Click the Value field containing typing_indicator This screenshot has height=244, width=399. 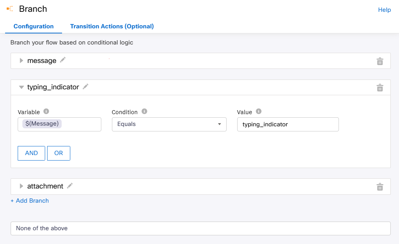pyautogui.click(x=287, y=124)
